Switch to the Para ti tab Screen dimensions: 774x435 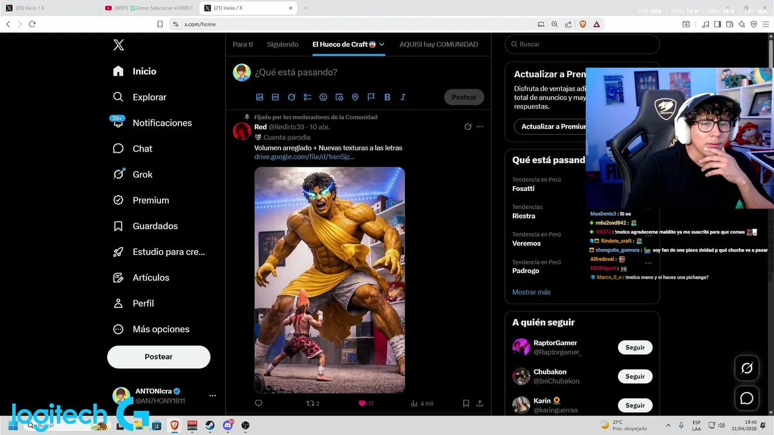point(243,45)
